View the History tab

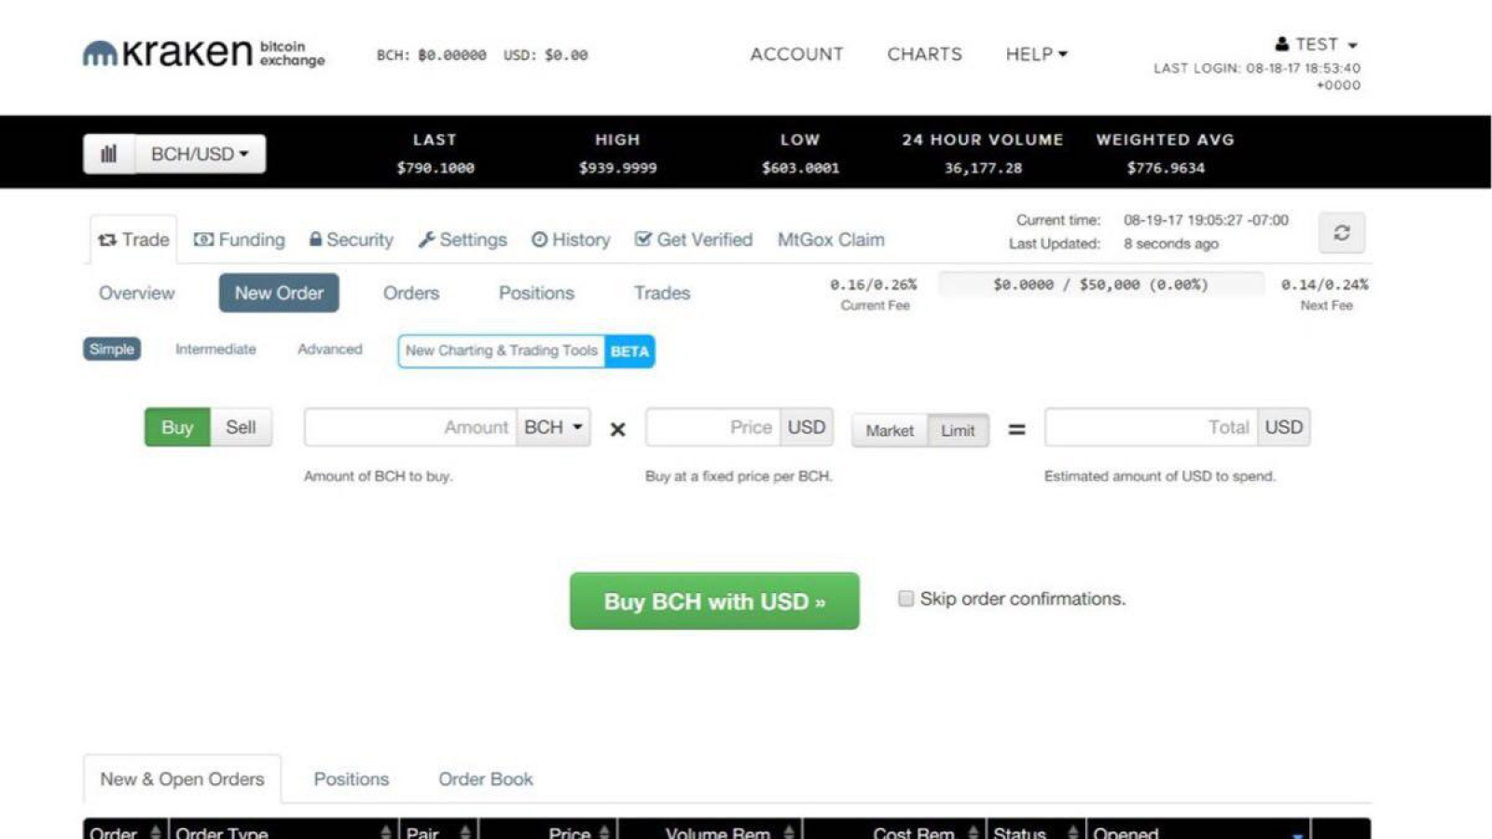coord(571,240)
